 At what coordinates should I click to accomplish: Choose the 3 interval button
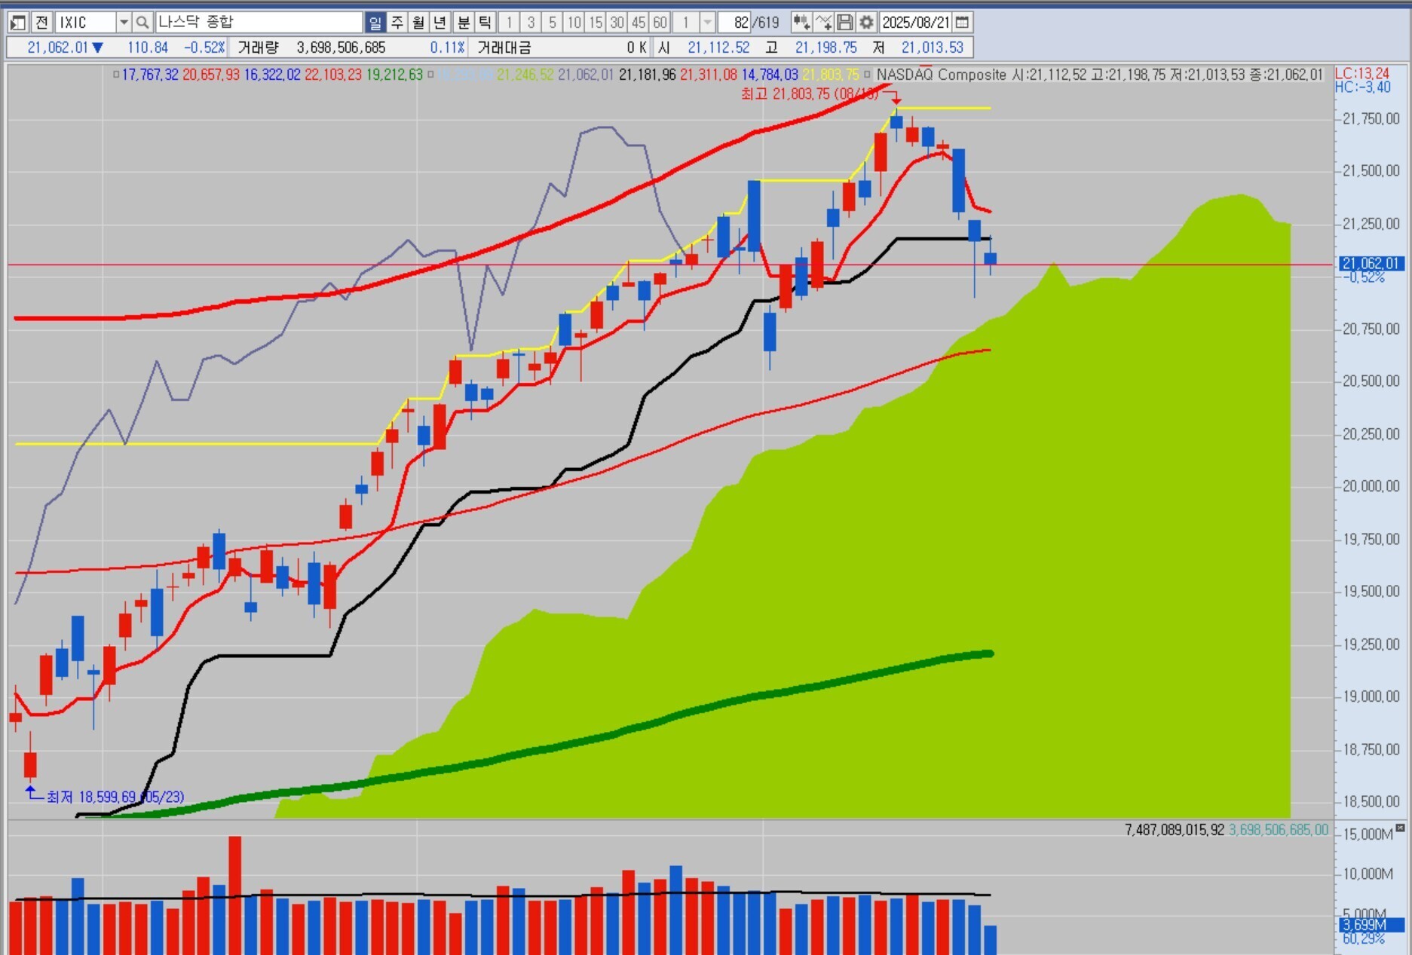point(531,23)
